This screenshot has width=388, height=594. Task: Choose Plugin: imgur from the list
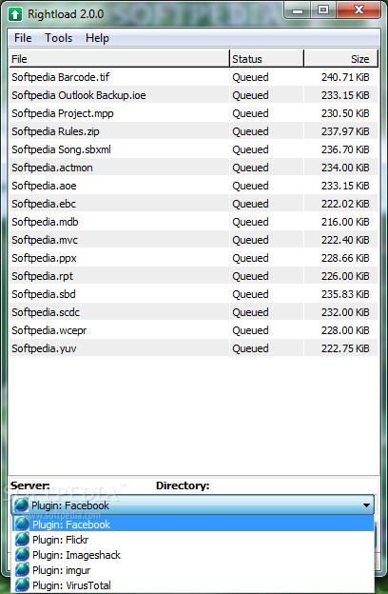coord(193,570)
